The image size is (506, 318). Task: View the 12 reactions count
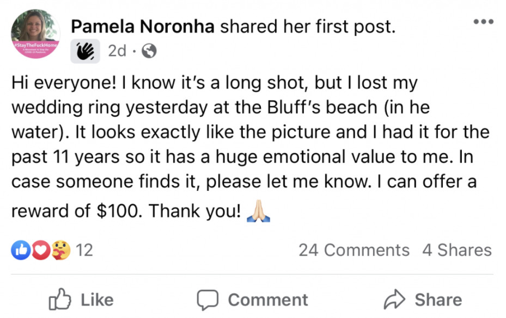tap(84, 250)
